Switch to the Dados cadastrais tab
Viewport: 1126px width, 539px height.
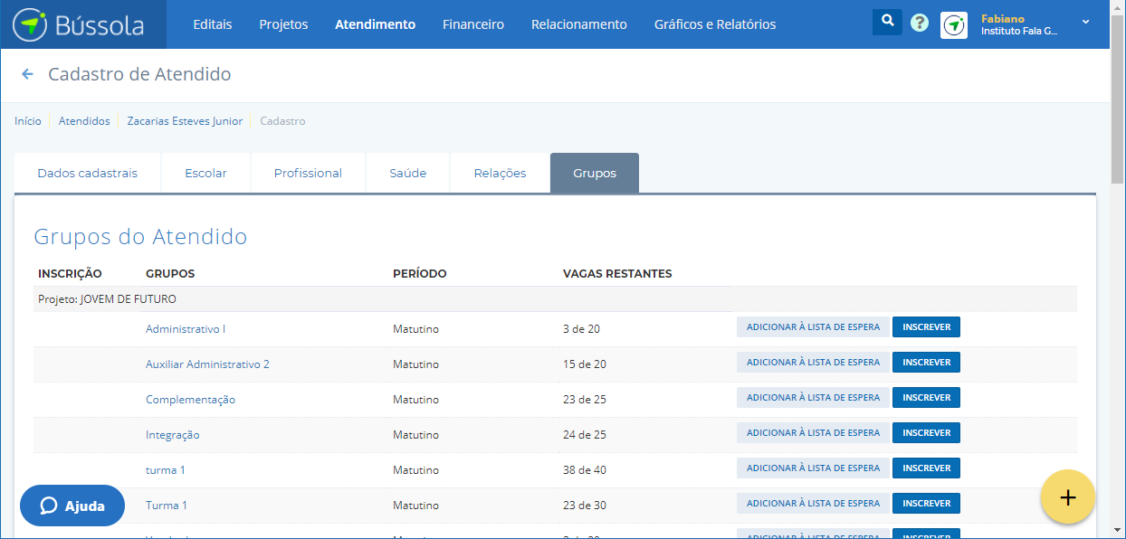pyautogui.click(x=87, y=173)
